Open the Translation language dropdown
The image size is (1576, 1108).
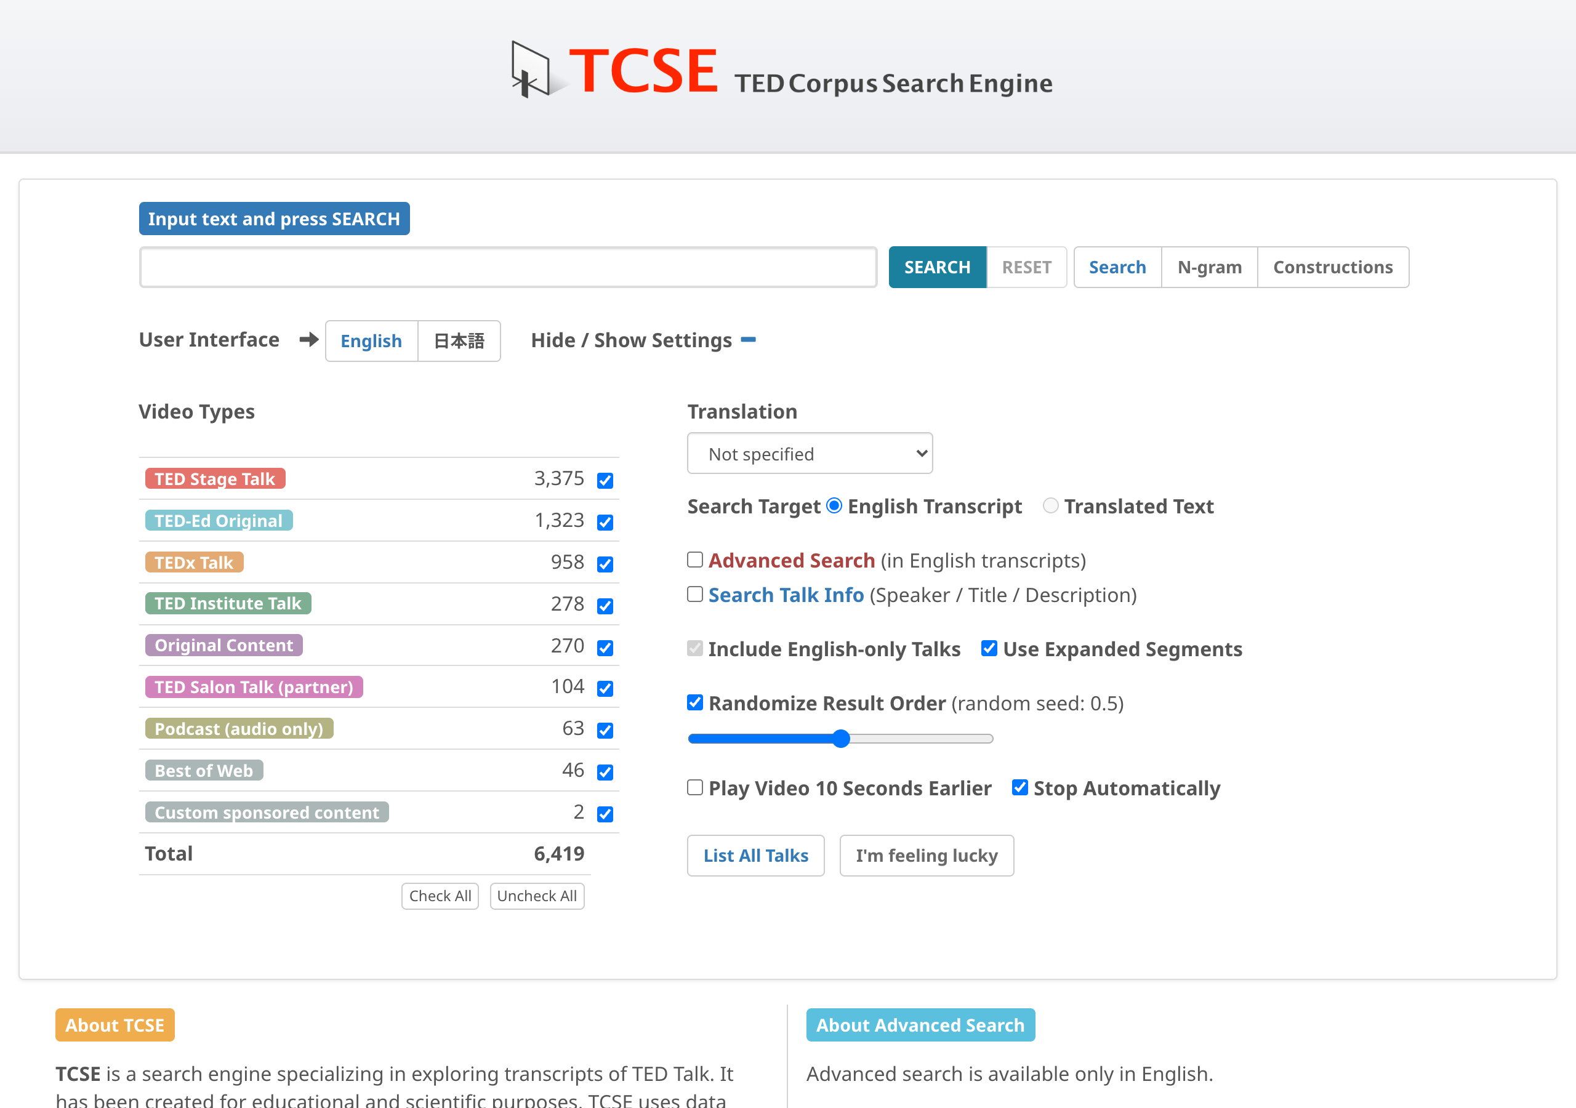(x=810, y=454)
